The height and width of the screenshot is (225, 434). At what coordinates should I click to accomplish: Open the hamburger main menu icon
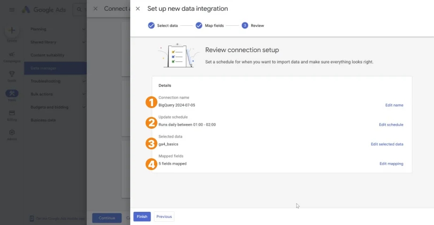pyautogui.click(x=12, y=10)
